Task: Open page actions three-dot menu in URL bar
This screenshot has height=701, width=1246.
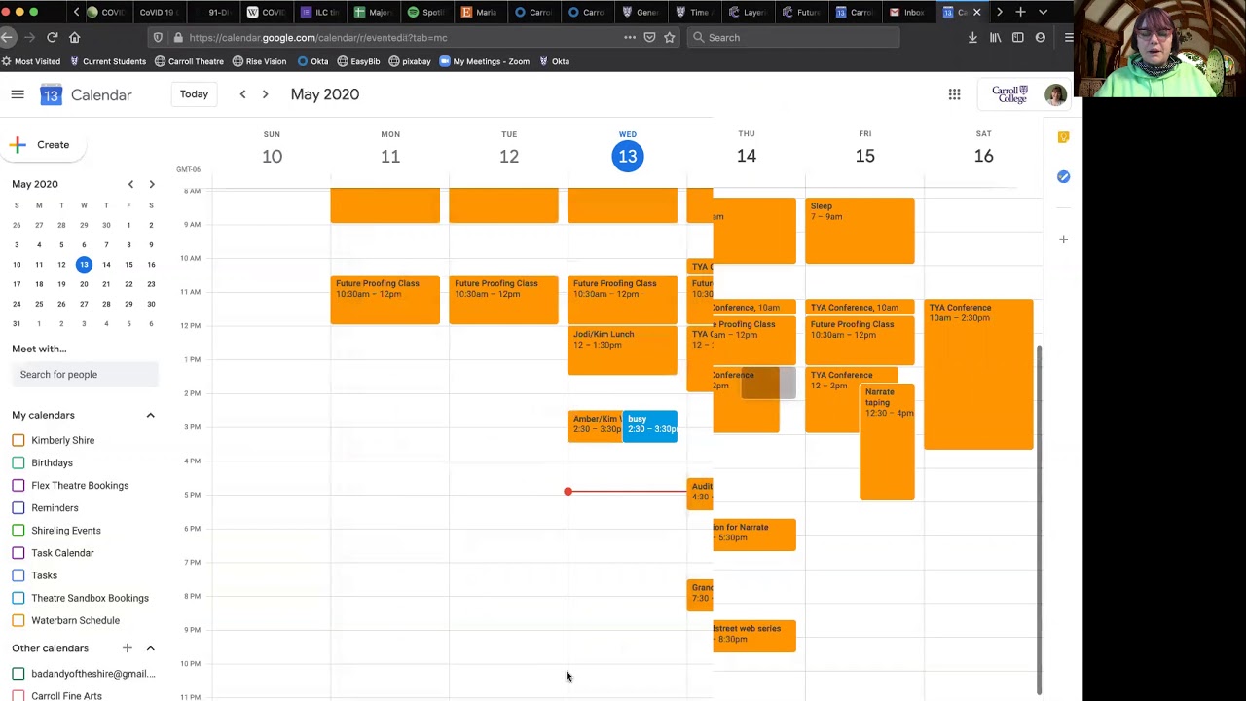Action: point(630,37)
